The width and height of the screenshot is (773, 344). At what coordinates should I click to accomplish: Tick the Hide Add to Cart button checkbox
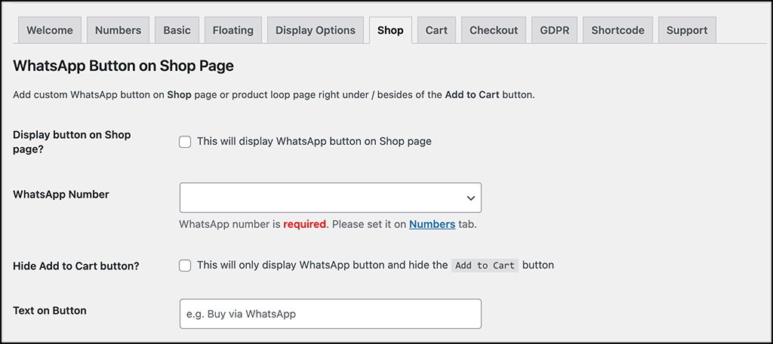[x=185, y=266]
